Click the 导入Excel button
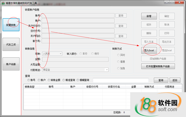 (x=149, y=51)
